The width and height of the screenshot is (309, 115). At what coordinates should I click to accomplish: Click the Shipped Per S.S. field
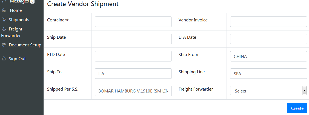pos(133,91)
